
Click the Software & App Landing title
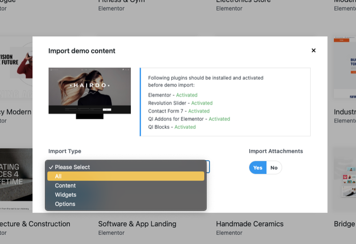(x=137, y=224)
